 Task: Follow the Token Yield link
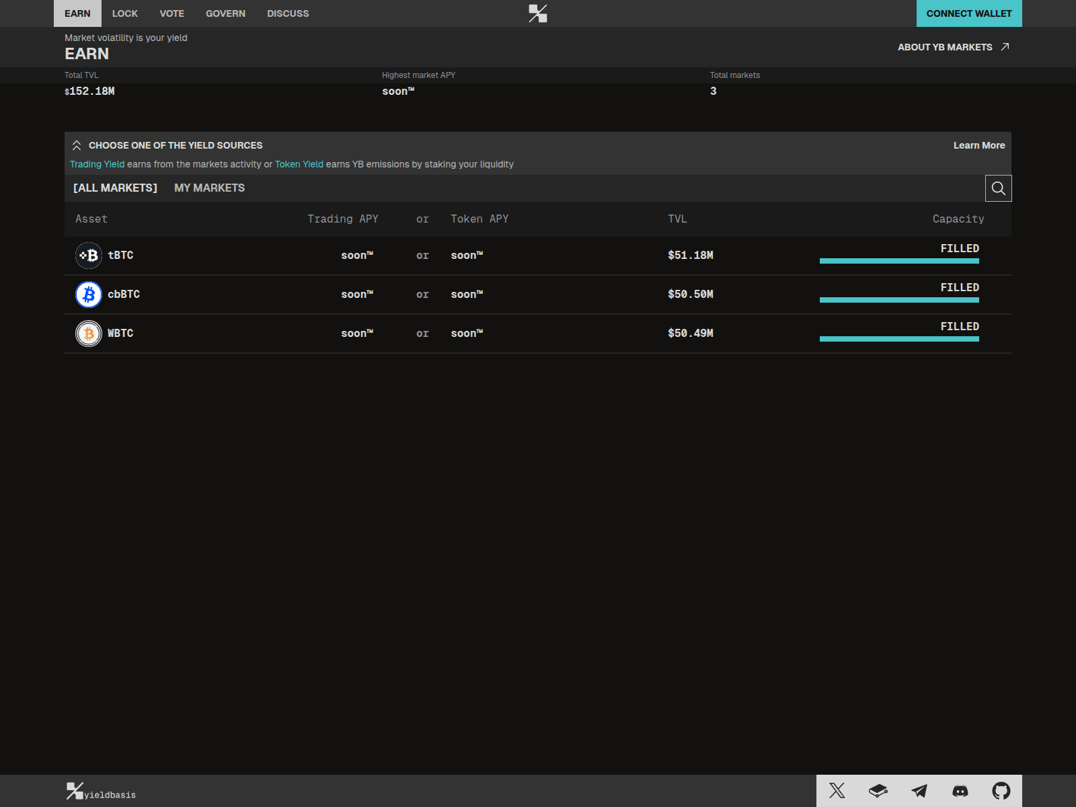[299, 164]
